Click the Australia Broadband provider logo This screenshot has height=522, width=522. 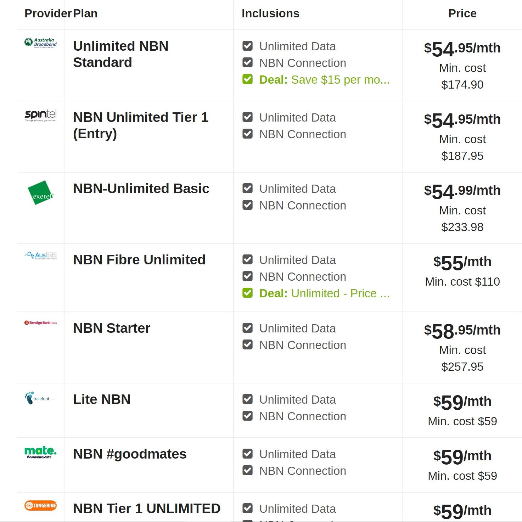pyautogui.click(x=41, y=43)
